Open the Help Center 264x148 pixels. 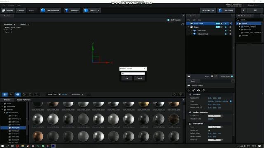[x=208, y=10]
